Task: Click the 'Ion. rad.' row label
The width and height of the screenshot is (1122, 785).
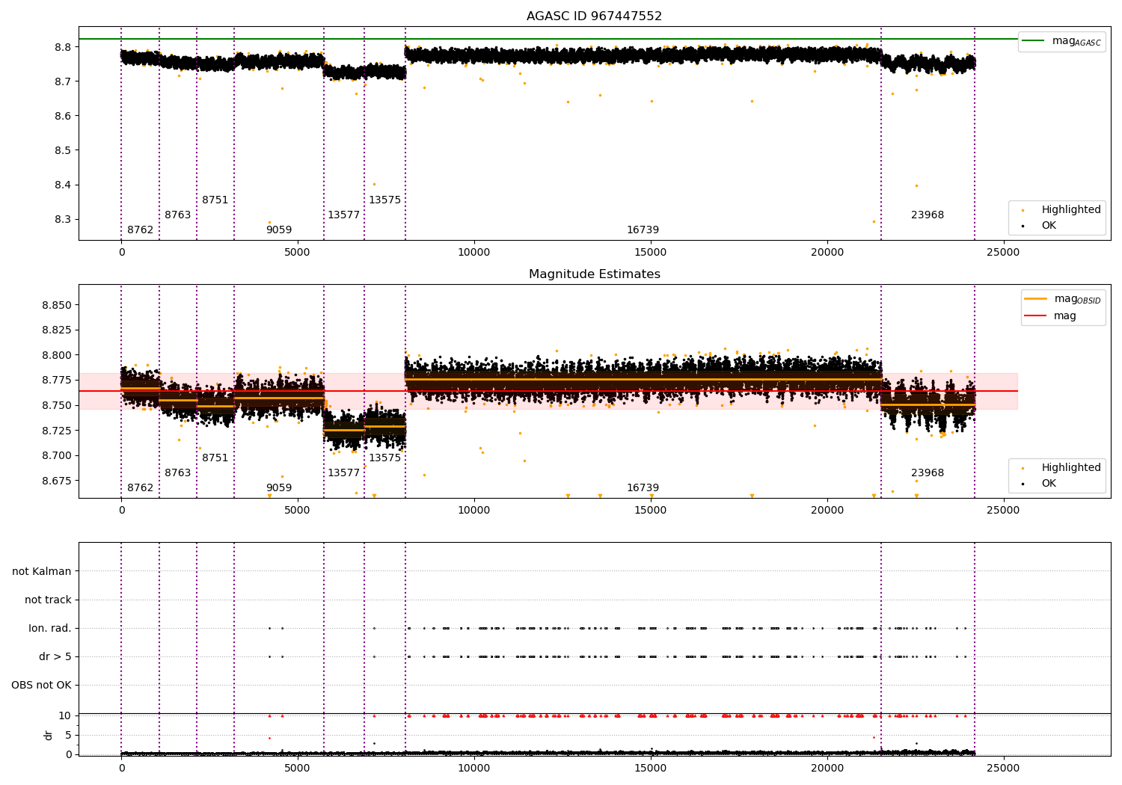Action: click(50, 628)
